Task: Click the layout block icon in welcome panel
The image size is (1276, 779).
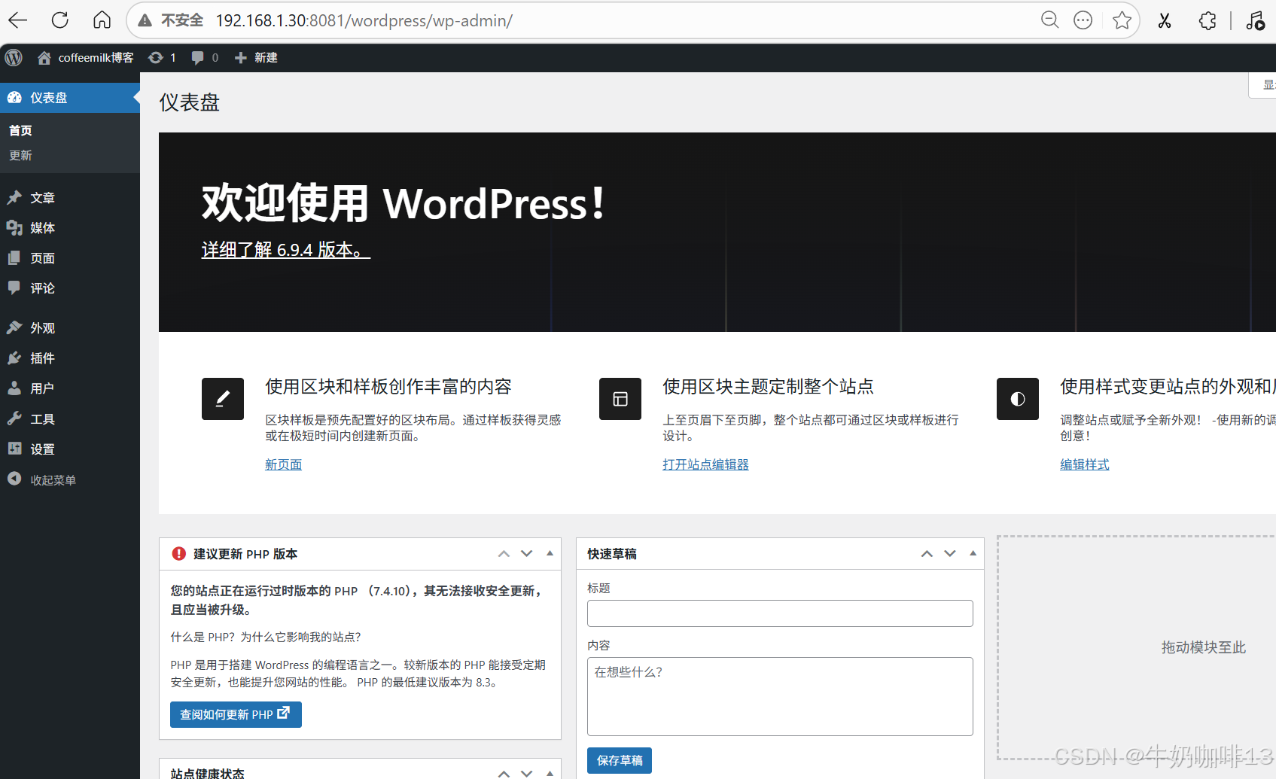Action: (x=620, y=399)
